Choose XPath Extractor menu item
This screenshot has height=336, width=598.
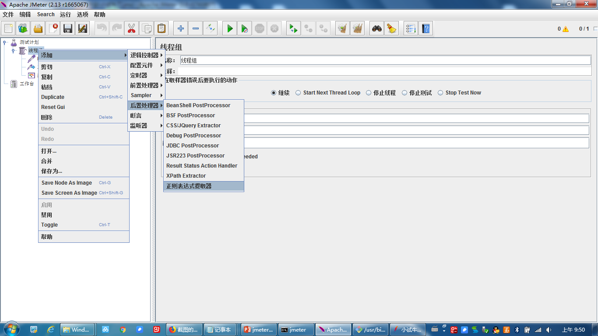pyautogui.click(x=204, y=176)
